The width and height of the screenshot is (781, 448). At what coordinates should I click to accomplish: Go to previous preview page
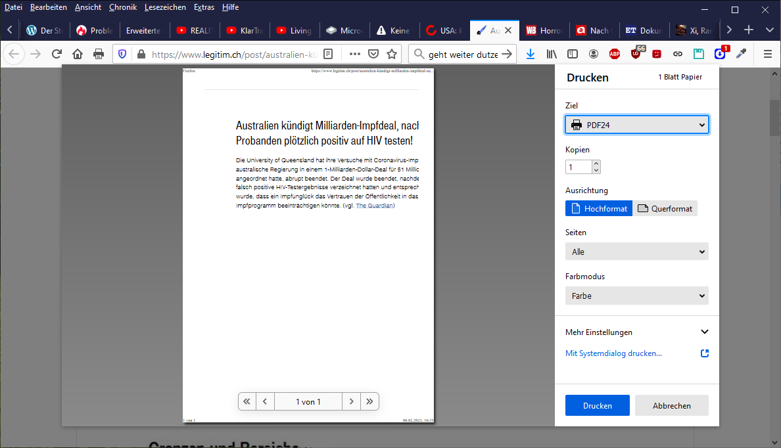coord(265,401)
